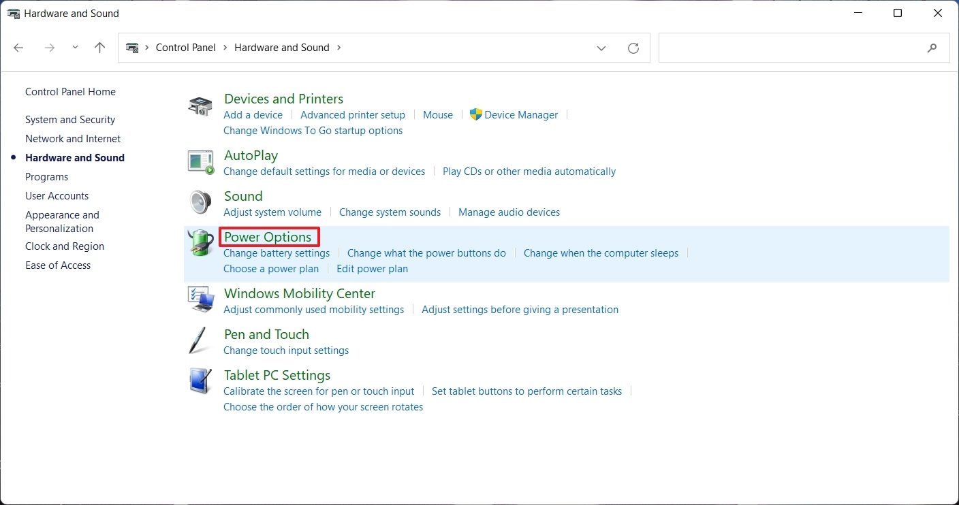
Task: Click Play CDs or other media automatically
Action: [x=529, y=172]
